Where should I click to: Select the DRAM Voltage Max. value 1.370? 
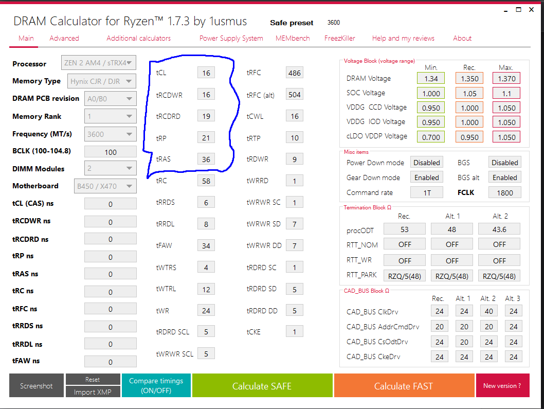tap(506, 79)
